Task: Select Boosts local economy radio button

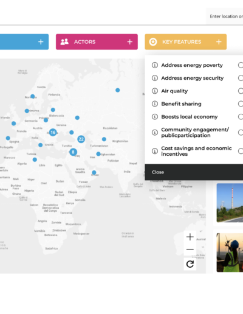Action: coord(241,117)
